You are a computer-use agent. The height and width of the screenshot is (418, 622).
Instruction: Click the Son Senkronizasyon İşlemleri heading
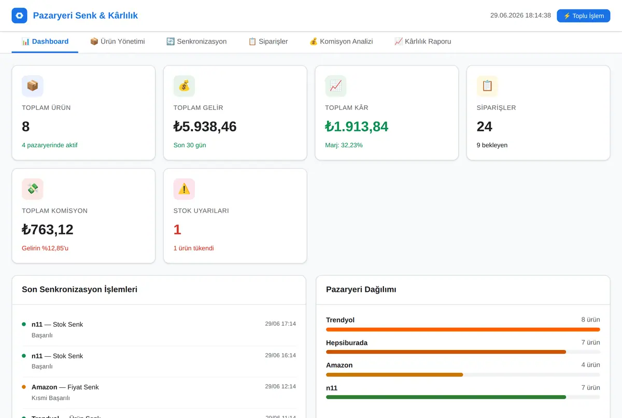[x=79, y=289]
